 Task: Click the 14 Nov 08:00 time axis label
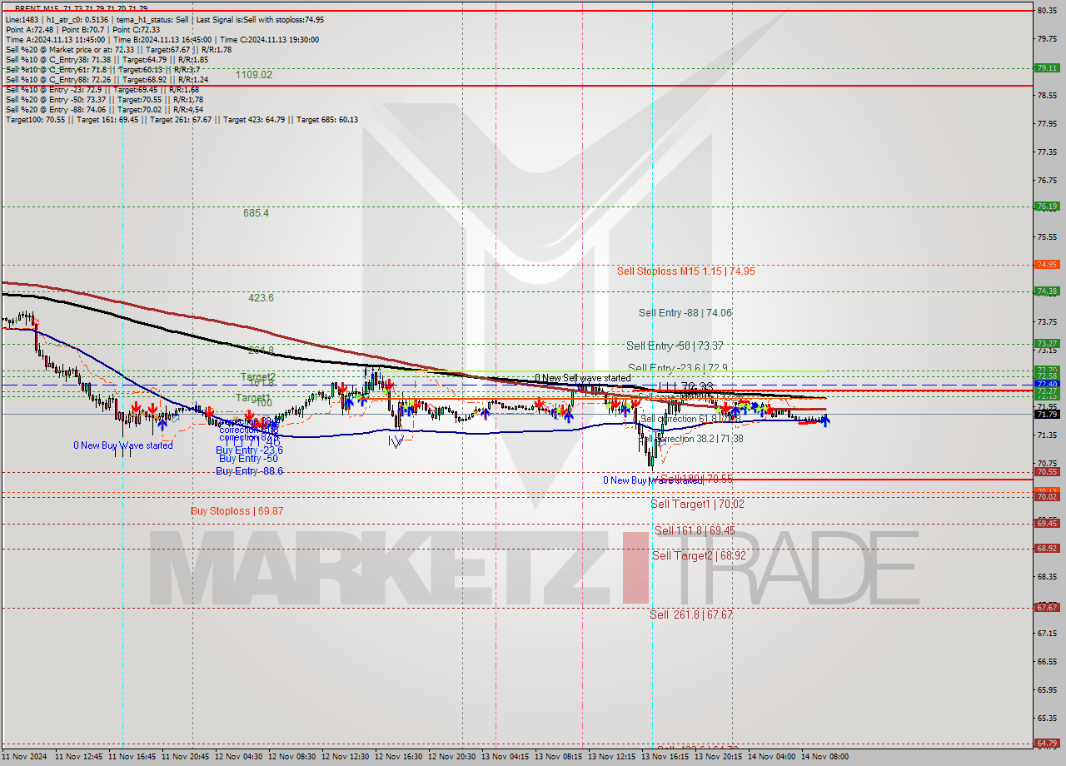click(824, 757)
